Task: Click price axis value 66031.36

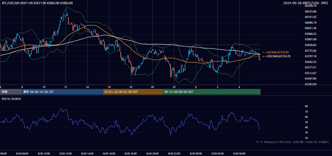Action: coord(310,28)
